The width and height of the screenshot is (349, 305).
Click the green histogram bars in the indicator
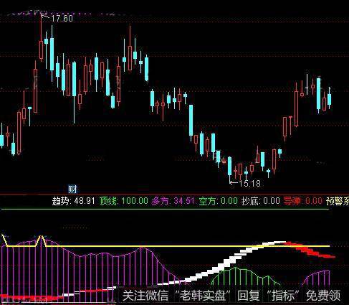tap(246, 276)
